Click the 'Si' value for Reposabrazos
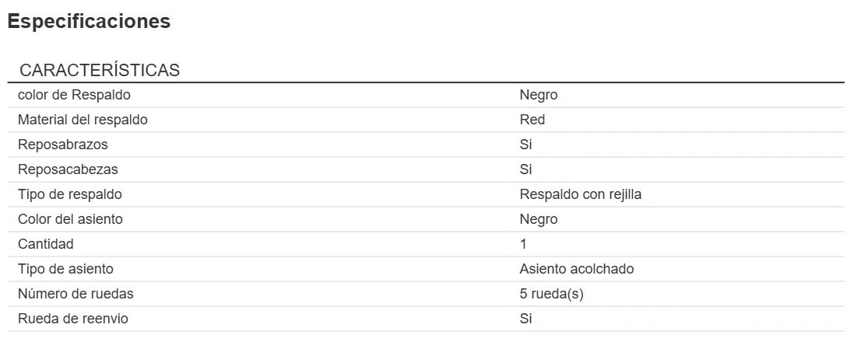This screenshot has height=349, width=847. (526, 145)
